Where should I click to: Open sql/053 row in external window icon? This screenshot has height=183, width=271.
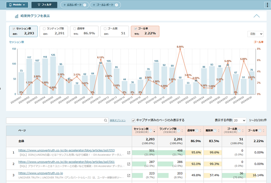coord(129,153)
